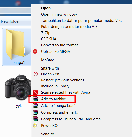132x137 pixels.
Task: Click WinRAR icon beside Compress to "bunga1.rar" and email
Action: [x=35, y=119]
